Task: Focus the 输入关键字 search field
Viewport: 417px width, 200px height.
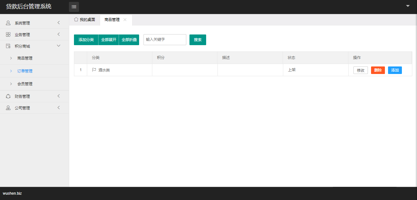Action: 165,40
